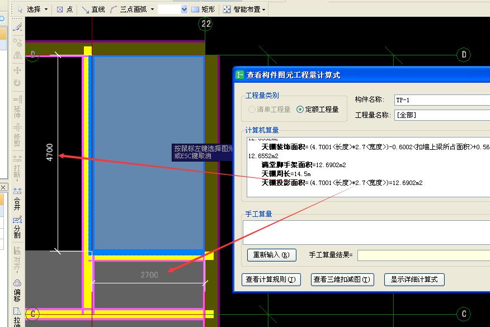Click the brush icon atop the left toolbar

pyautogui.click(x=17, y=27)
